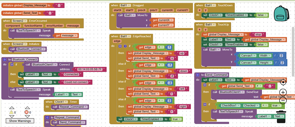Screen dimensions: 295x127
Task: Zoom in with the plus icon
Action: point(283,92)
